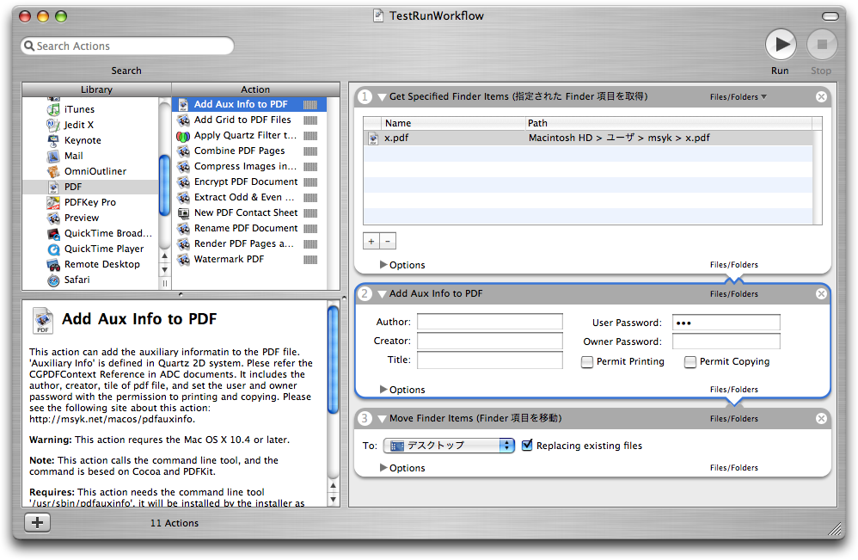This screenshot has height=560, width=858.
Task: Click the Stop workflow button
Action: pyautogui.click(x=821, y=44)
